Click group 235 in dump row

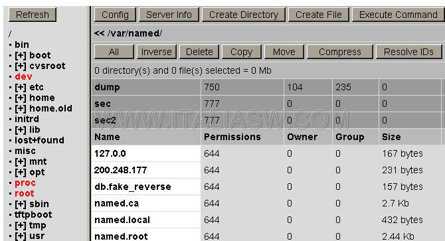[x=343, y=87]
